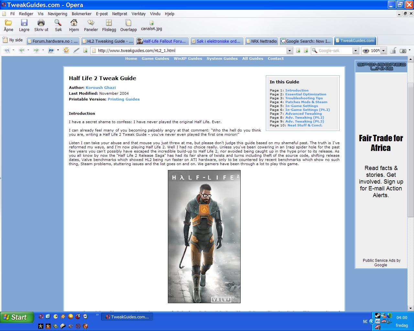Launch Opera from the quick launch bar
This screenshot has width=414, height=331.
[x=41, y=316]
